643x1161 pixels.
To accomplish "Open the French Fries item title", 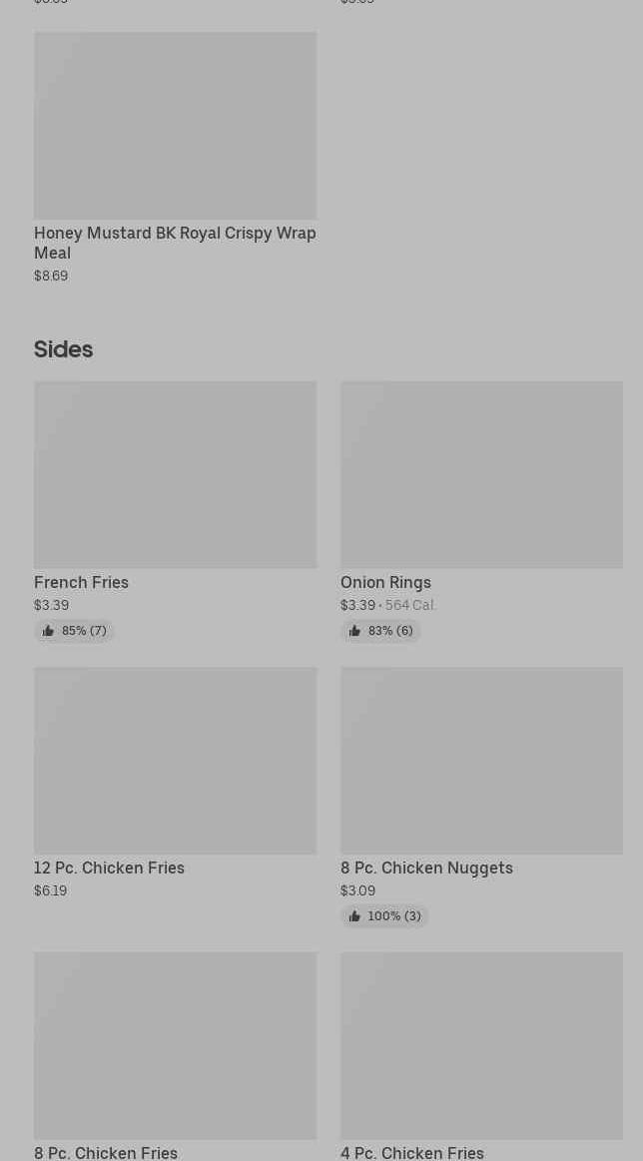I will coord(82,583).
